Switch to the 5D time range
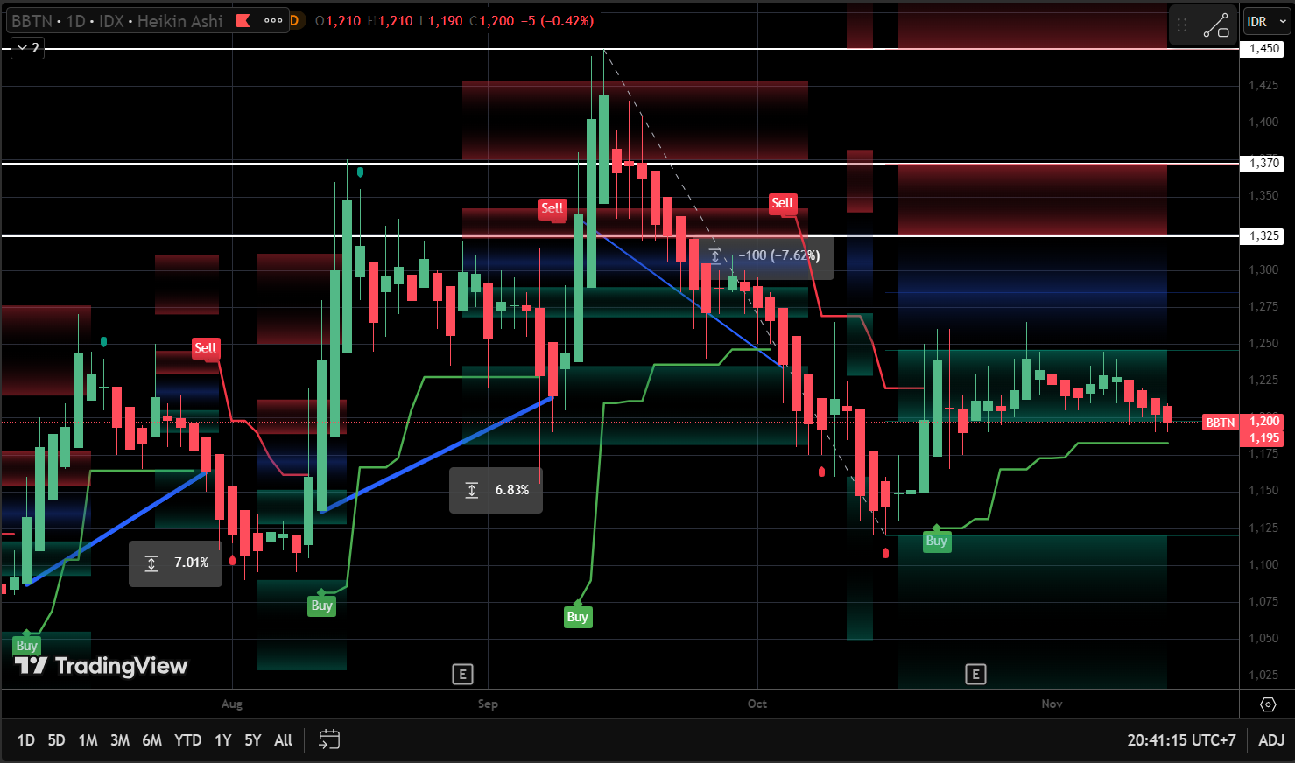The image size is (1295, 763). (x=56, y=740)
